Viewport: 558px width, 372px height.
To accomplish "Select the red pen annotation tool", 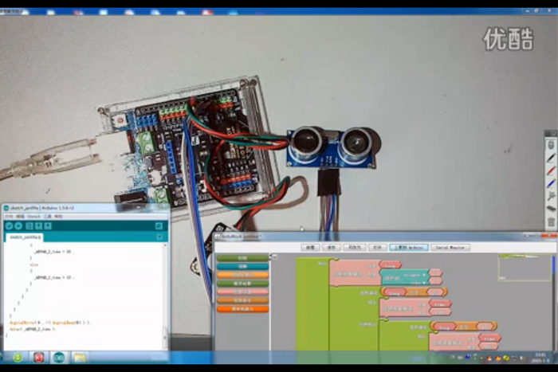I will pos(551,171).
